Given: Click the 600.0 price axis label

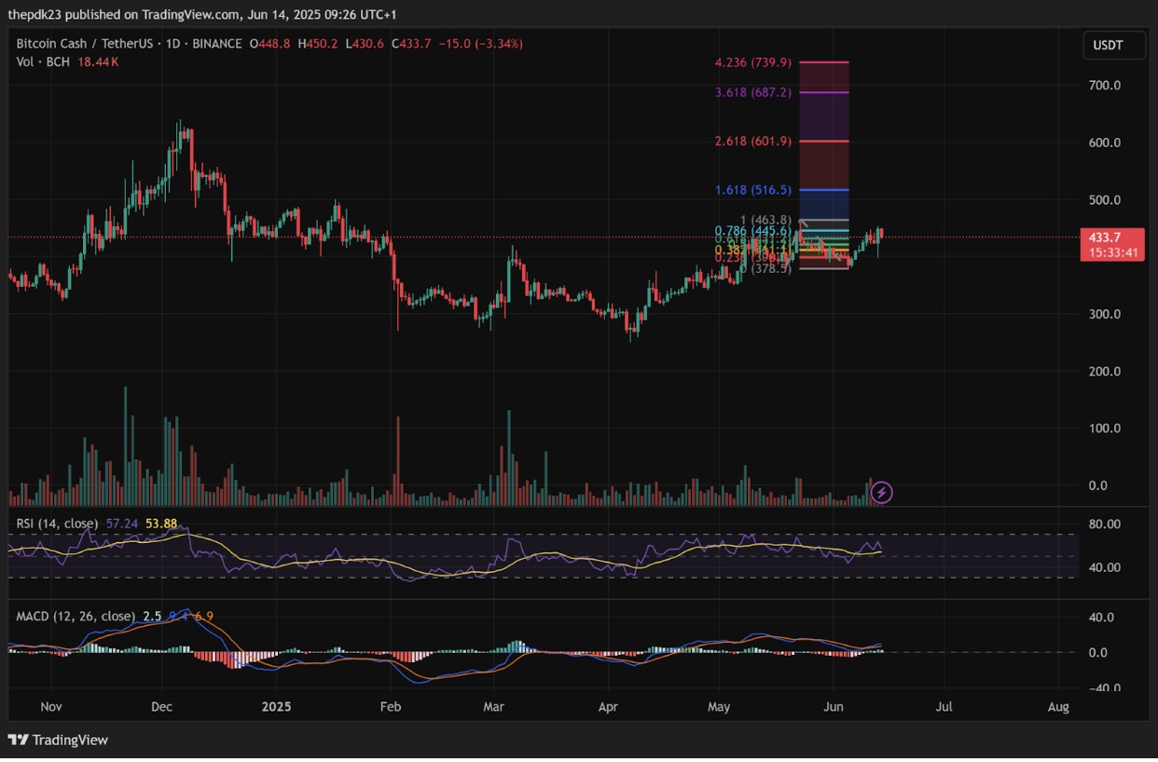Looking at the screenshot, I should click(x=1104, y=143).
